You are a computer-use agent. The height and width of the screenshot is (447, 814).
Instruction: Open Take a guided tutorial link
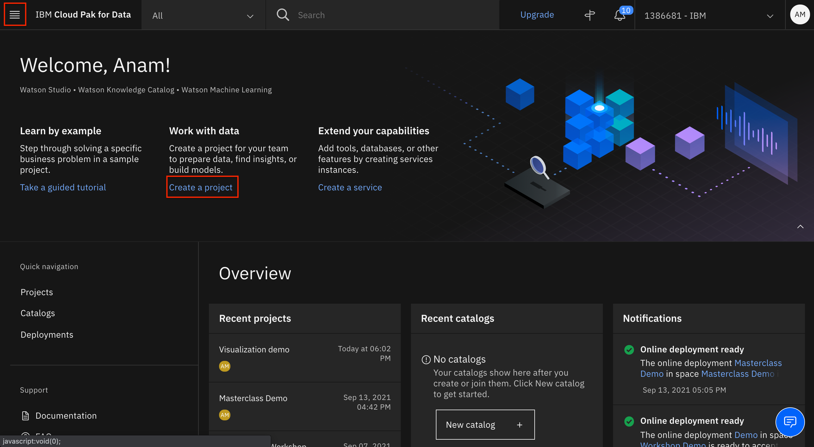[x=63, y=187]
